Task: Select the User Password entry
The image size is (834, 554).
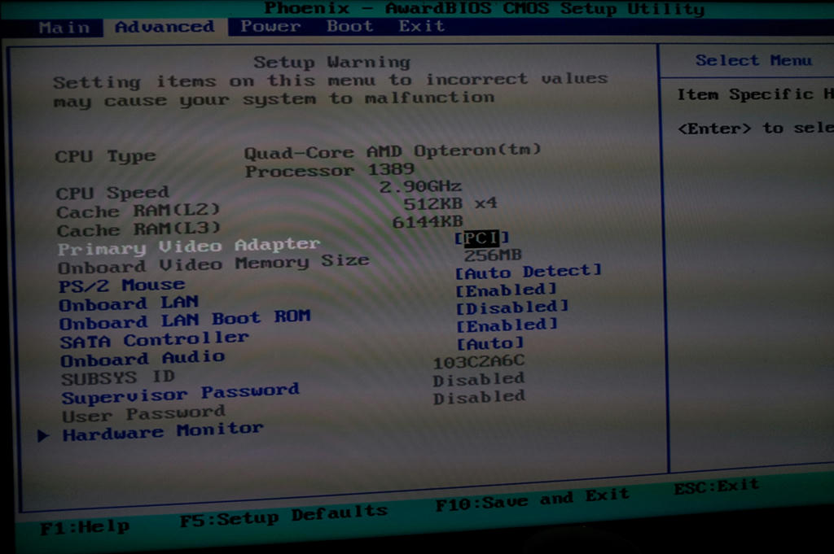Action: pyautogui.click(x=143, y=414)
